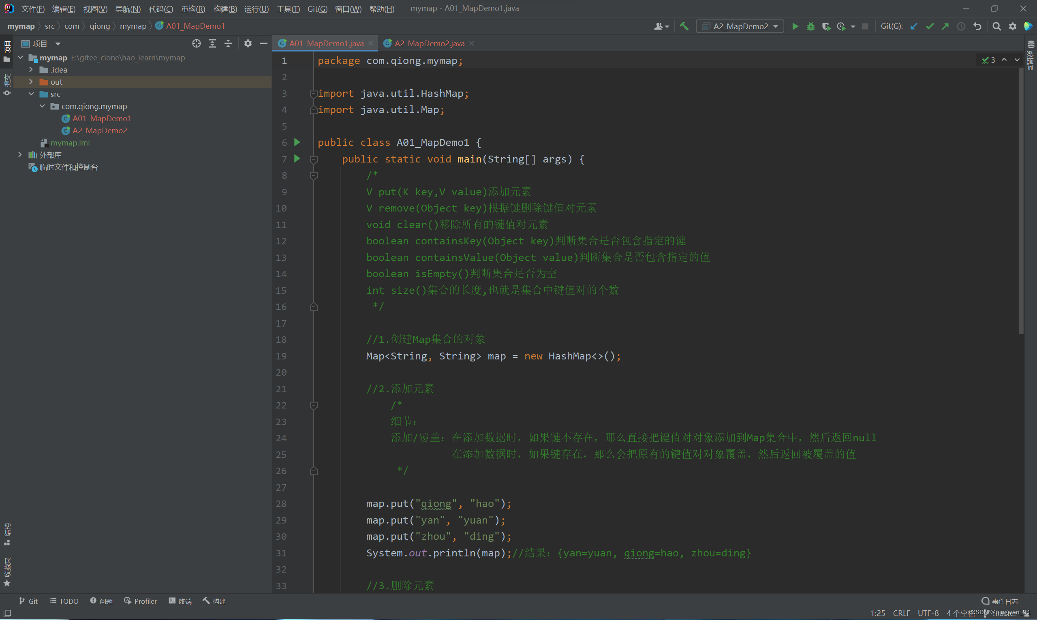Click the Git commit checkmark icon
This screenshot has height=620, width=1037.
coord(930,26)
